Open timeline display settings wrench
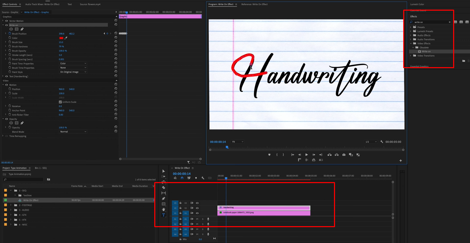 coord(203,178)
